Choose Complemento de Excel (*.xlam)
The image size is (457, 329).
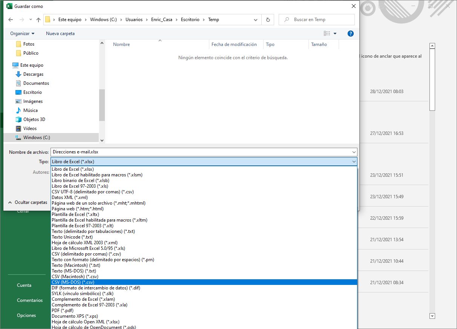pyautogui.click(x=204, y=299)
